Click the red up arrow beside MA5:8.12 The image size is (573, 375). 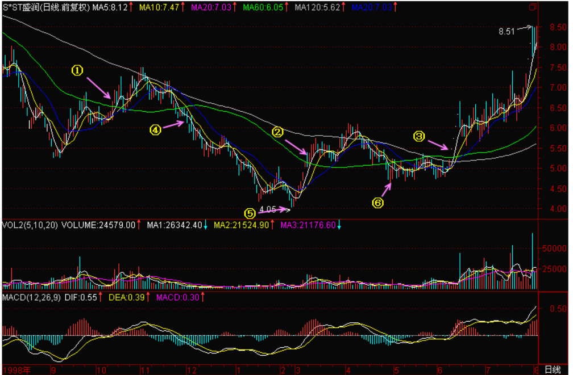coord(131,7)
